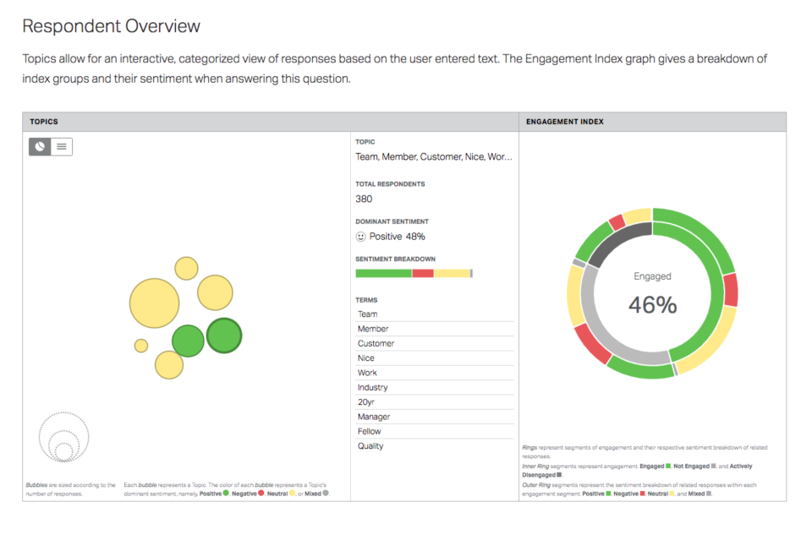This screenshot has height=535, width=812.
Task: Click the smiley face sentiment icon
Action: coord(360,237)
